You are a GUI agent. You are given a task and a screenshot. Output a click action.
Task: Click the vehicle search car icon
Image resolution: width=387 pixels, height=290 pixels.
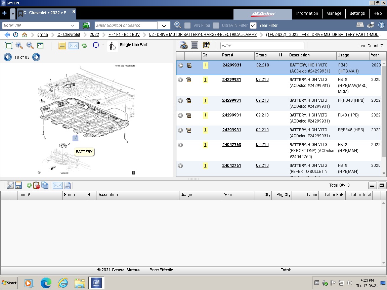click(x=86, y=25)
